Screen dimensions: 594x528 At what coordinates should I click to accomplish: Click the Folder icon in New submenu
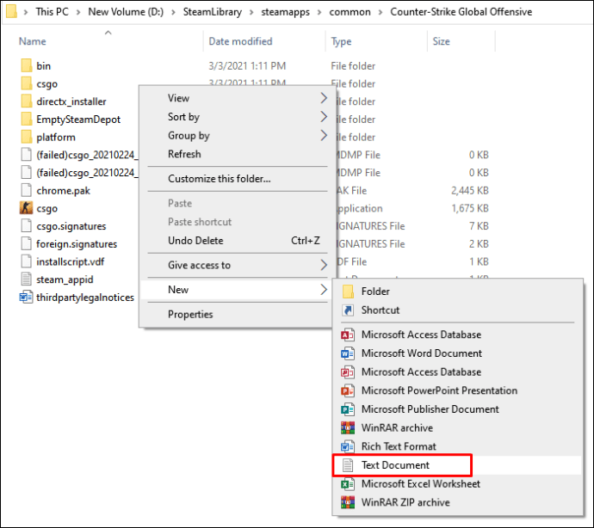coord(348,292)
